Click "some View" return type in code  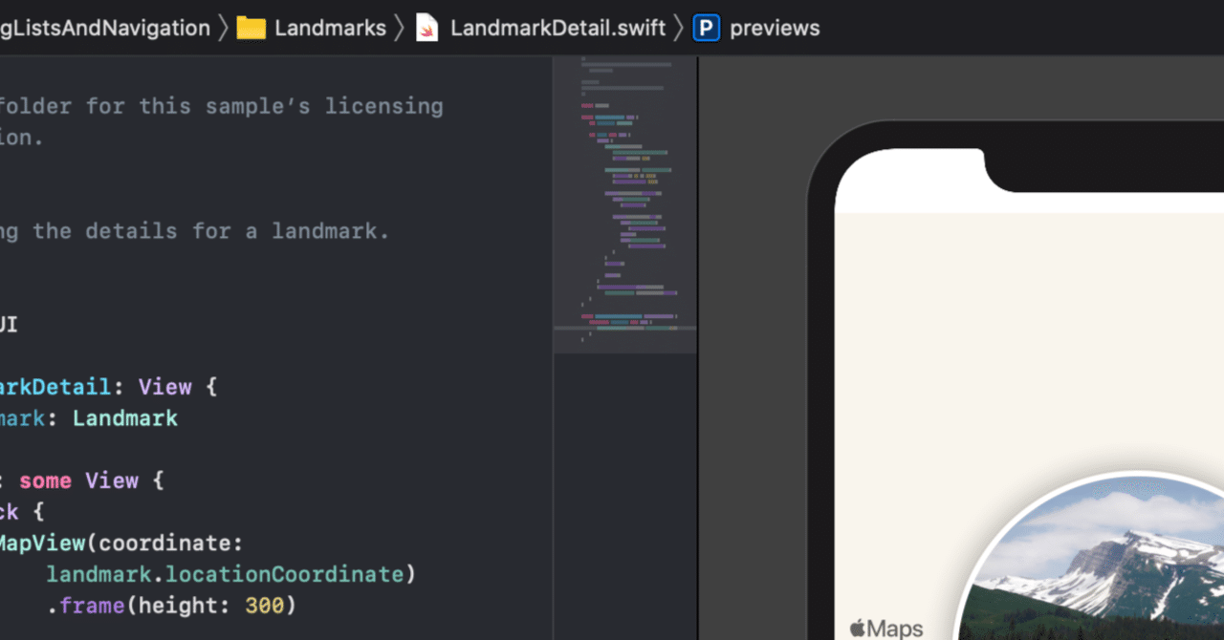78,480
